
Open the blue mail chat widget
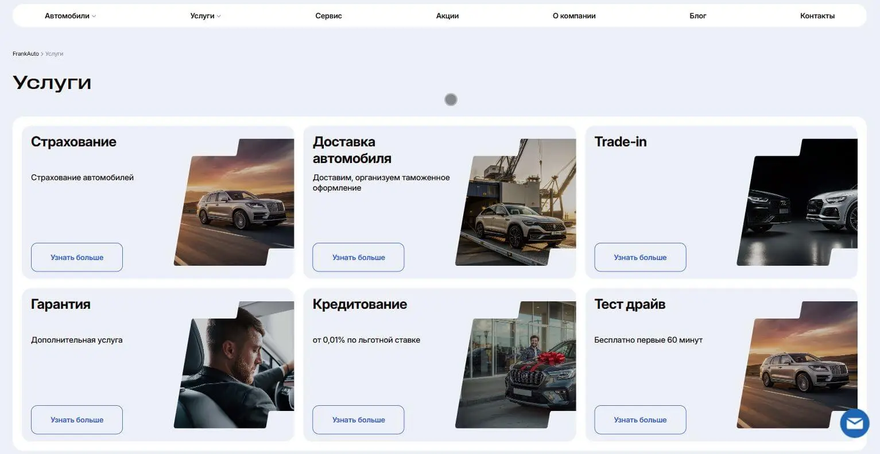coord(854,424)
